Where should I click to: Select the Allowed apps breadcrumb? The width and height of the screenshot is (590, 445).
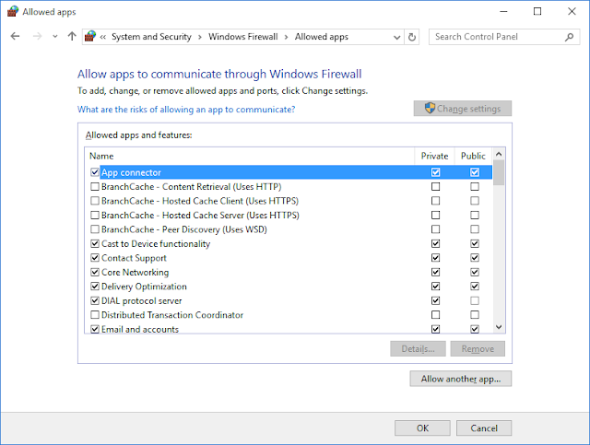(x=322, y=37)
